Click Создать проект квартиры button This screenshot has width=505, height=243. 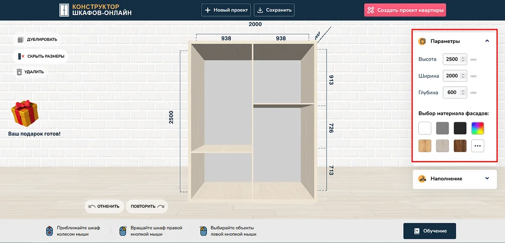click(x=405, y=10)
